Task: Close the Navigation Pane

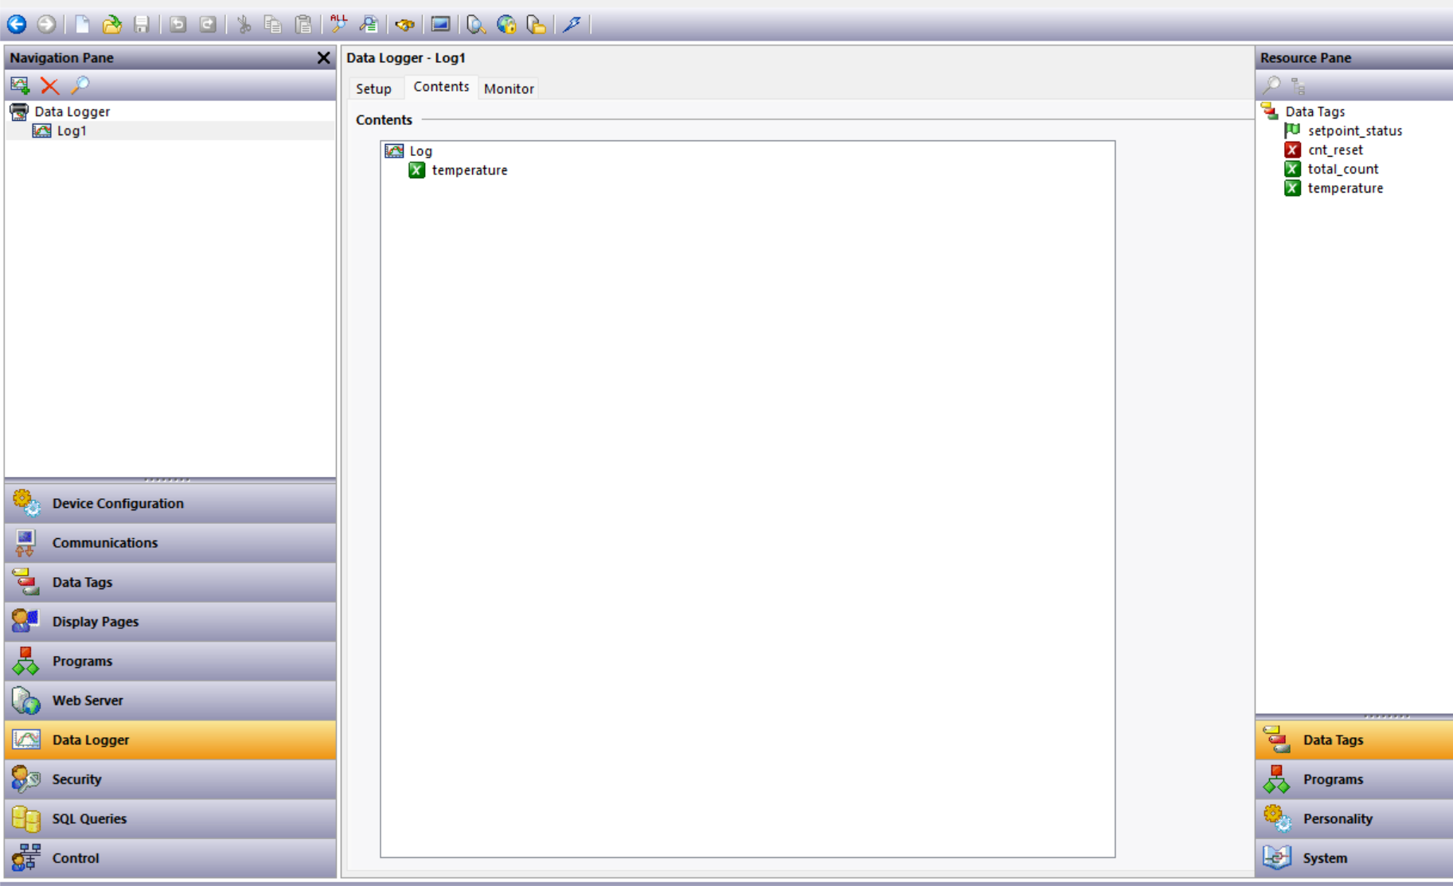Action: point(323,58)
